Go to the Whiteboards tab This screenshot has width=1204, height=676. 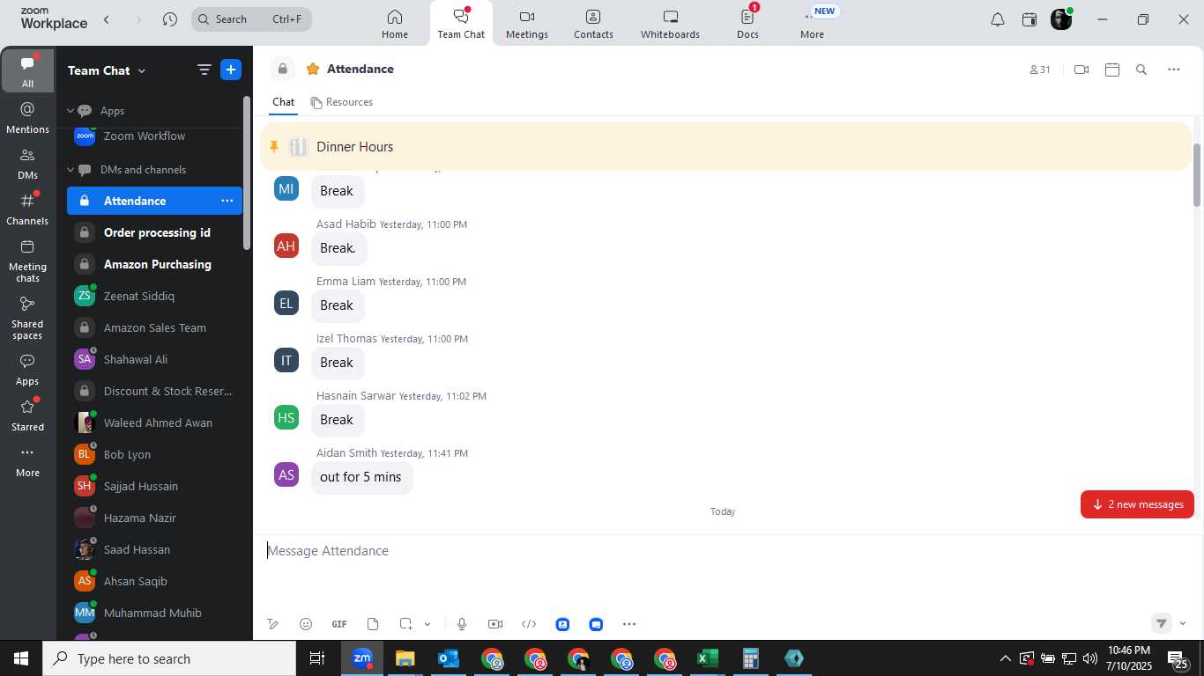[x=670, y=24]
